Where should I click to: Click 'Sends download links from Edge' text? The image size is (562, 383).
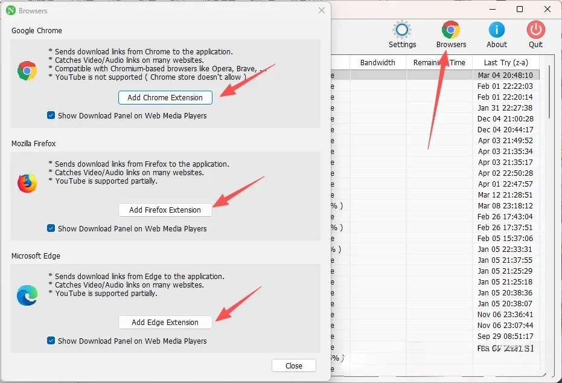point(136,277)
